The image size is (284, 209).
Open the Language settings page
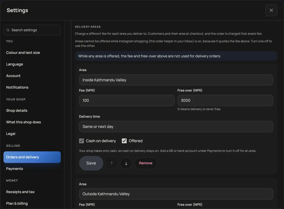pos(32,64)
